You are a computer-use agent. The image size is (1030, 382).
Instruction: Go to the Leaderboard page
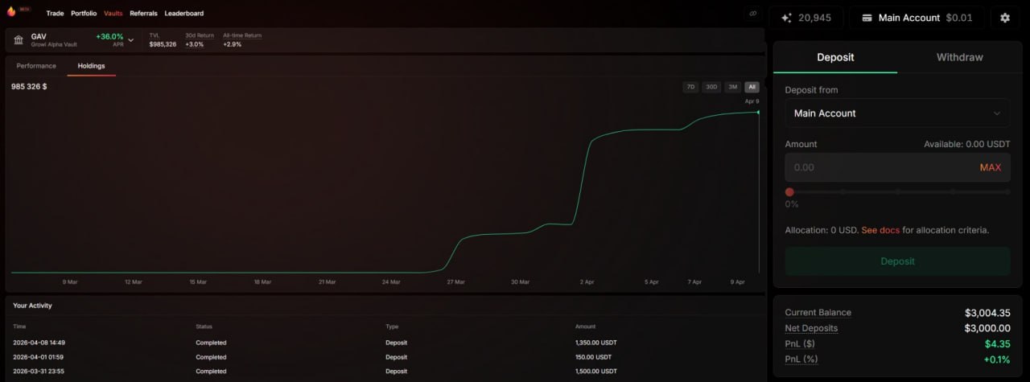(x=183, y=14)
